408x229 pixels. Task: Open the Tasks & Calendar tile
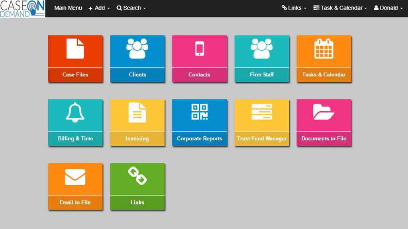324,58
